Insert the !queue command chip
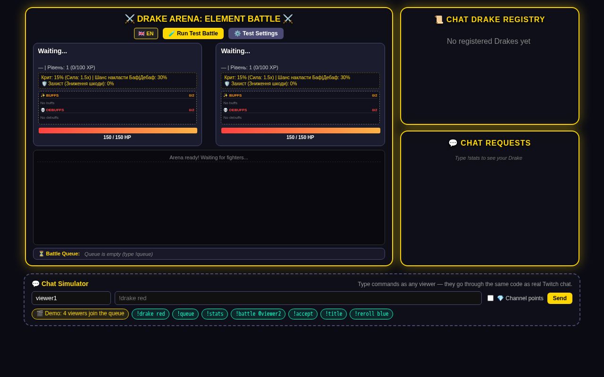Image resolution: width=604 pixels, height=377 pixels. (185, 314)
